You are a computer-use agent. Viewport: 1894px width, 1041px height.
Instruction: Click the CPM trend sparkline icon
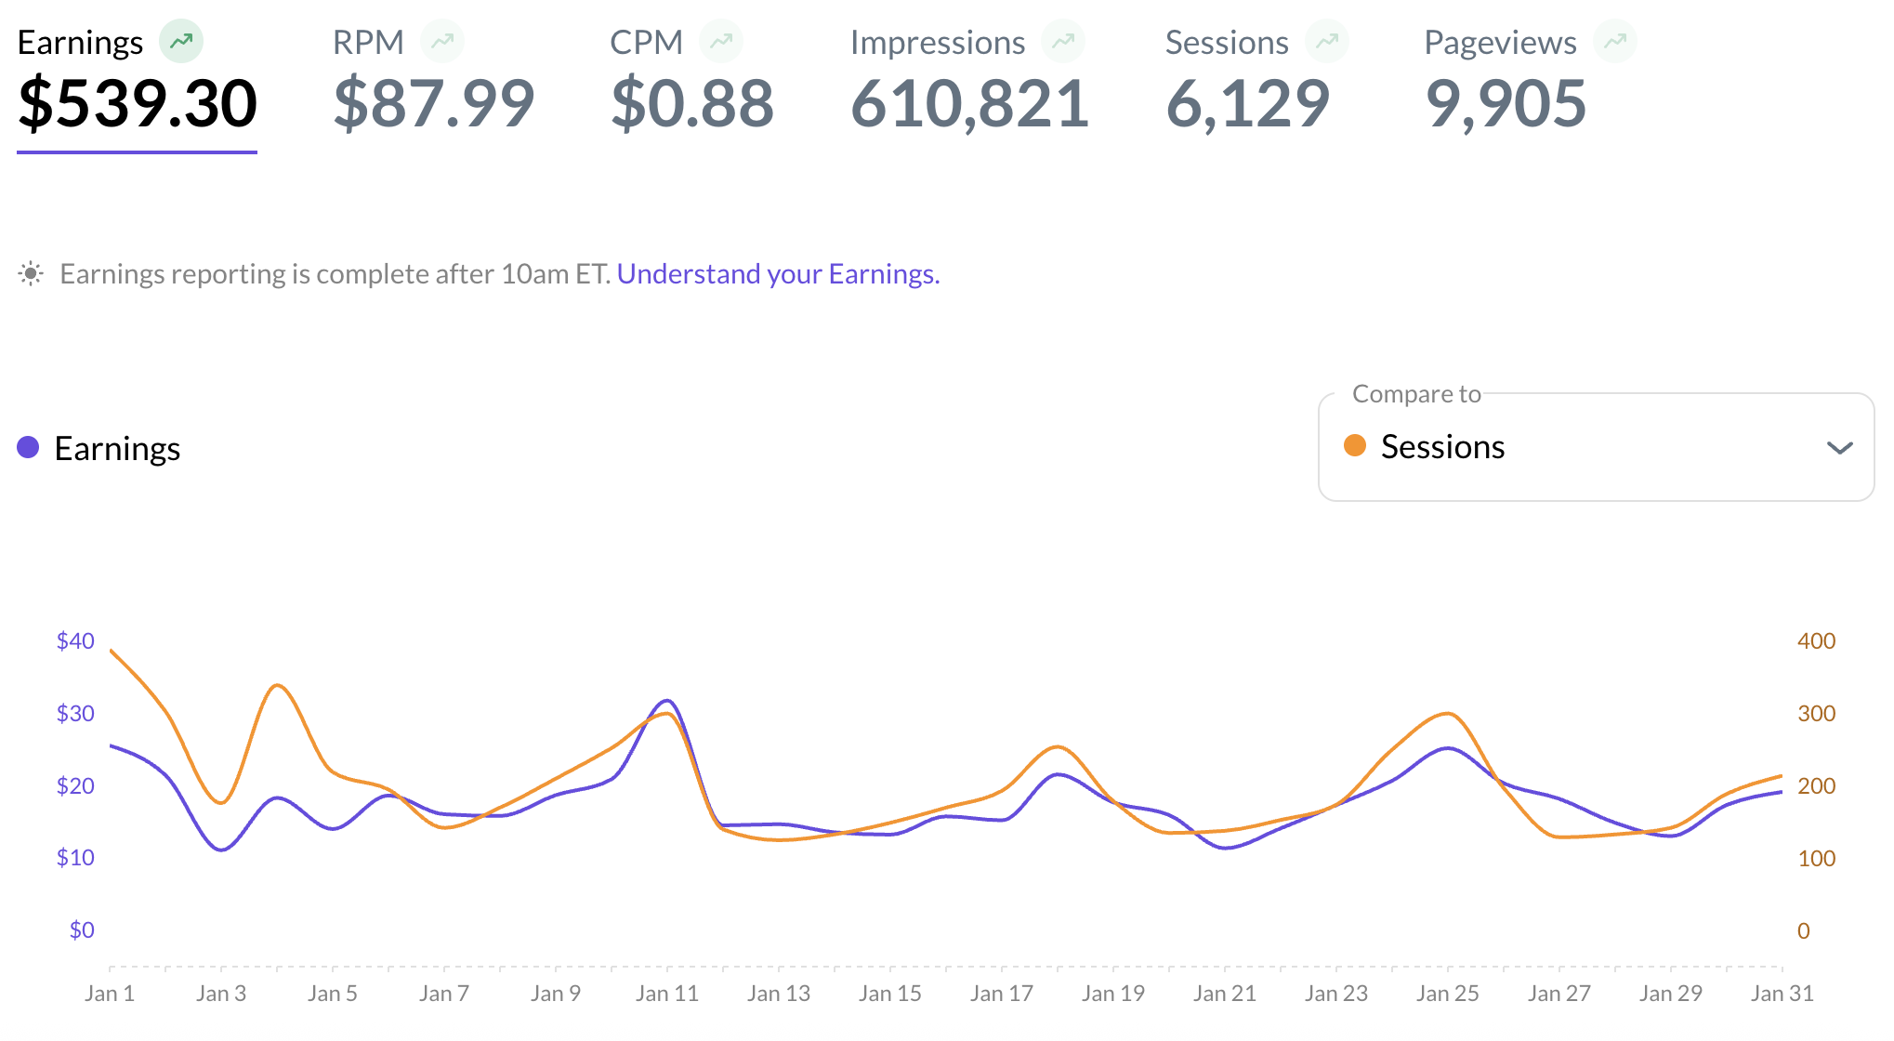pos(722,40)
